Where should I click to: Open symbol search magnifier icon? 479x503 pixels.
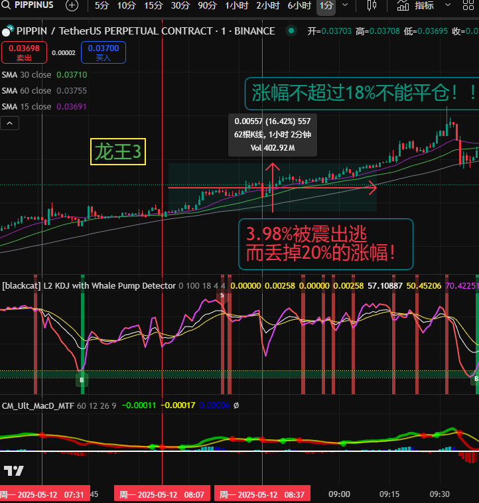point(5,5)
